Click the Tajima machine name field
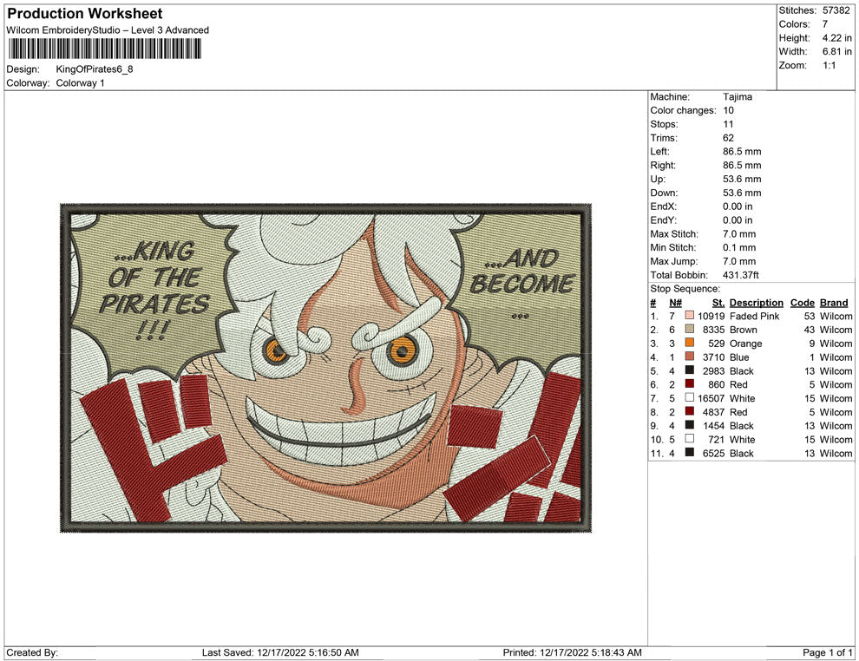Screen dimensions: 859x661 (x=736, y=96)
